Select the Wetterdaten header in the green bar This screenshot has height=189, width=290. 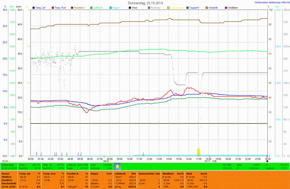click(x=8, y=165)
